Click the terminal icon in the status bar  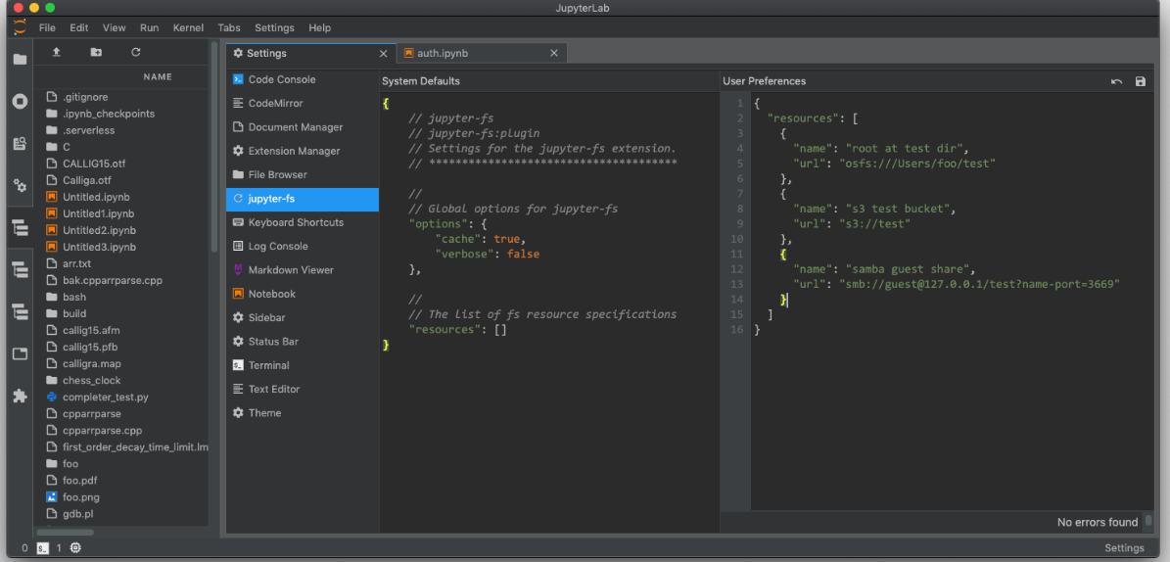(x=43, y=548)
